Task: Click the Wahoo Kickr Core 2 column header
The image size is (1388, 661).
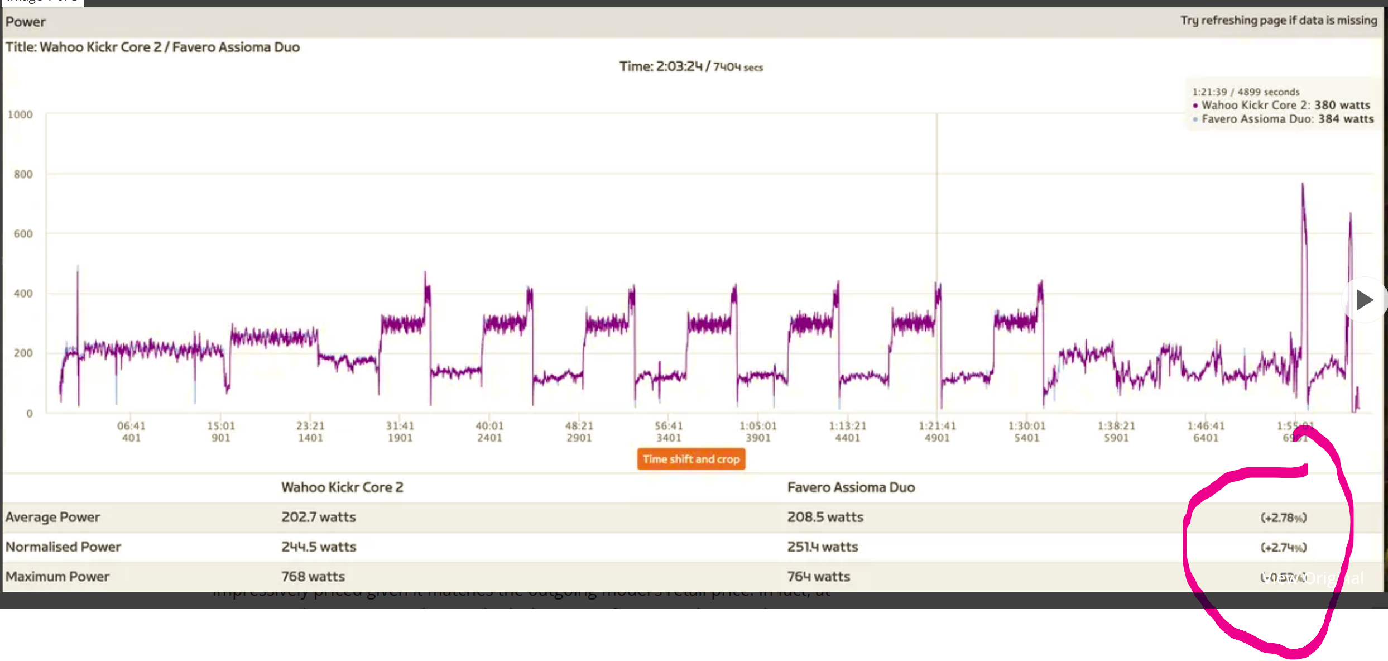Action: pyautogui.click(x=342, y=487)
